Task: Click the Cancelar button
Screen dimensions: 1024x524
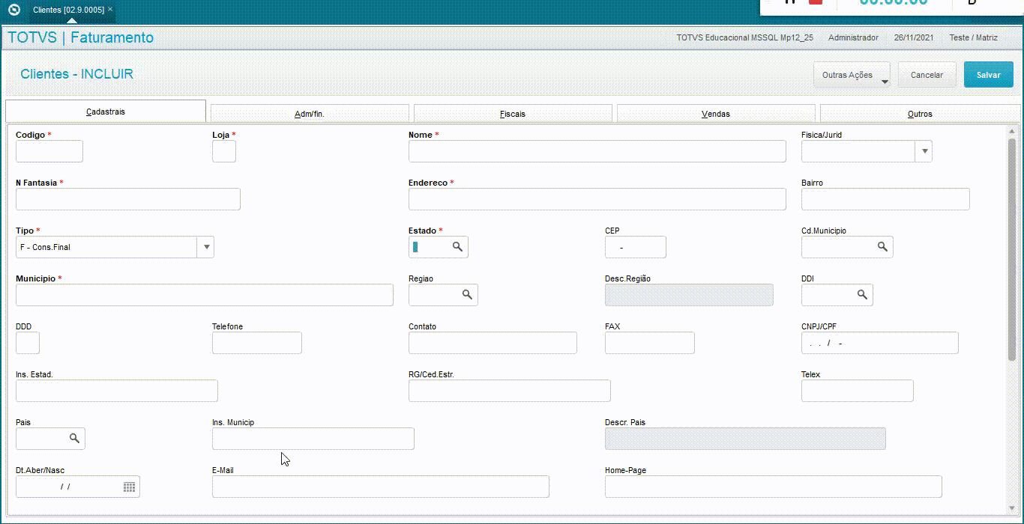Action: pos(927,75)
